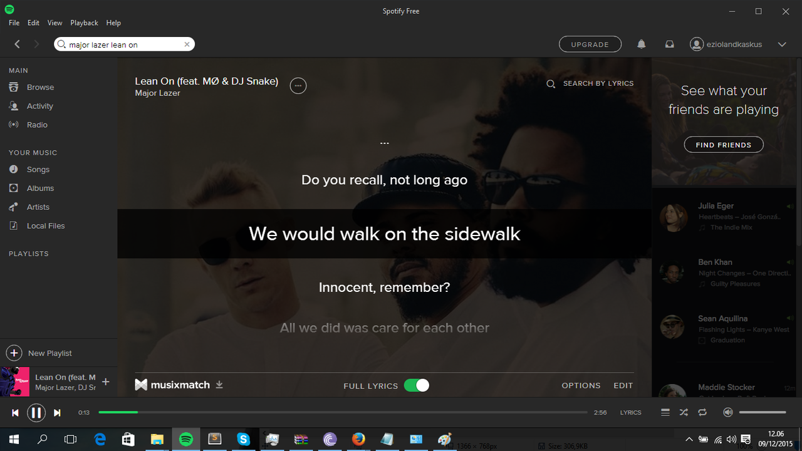The image size is (802, 451).
Task: Click Find Friends button
Action: pyautogui.click(x=724, y=145)
